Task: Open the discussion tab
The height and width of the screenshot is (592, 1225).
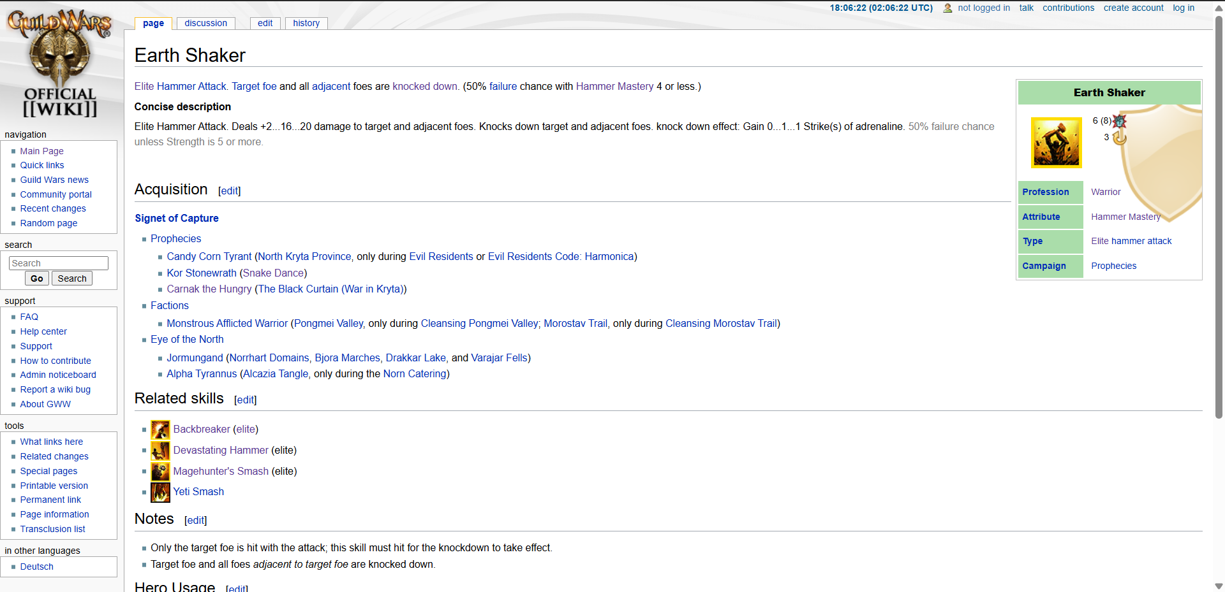Action: tap(205, 23)
